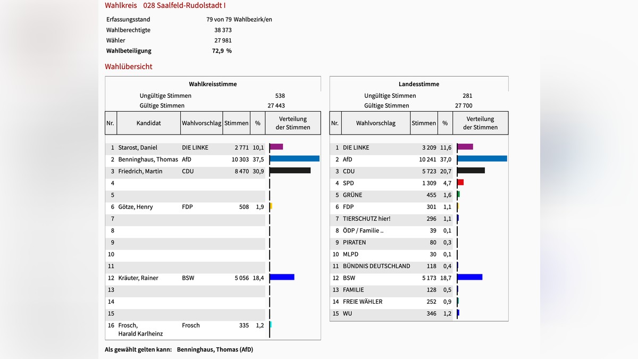Click the green GRÜNE bar

[x=458, y=195]
